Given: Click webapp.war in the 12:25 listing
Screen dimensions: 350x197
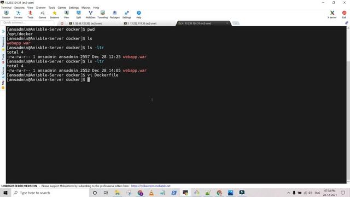Looking at the screenshot, I should (135, 57).
